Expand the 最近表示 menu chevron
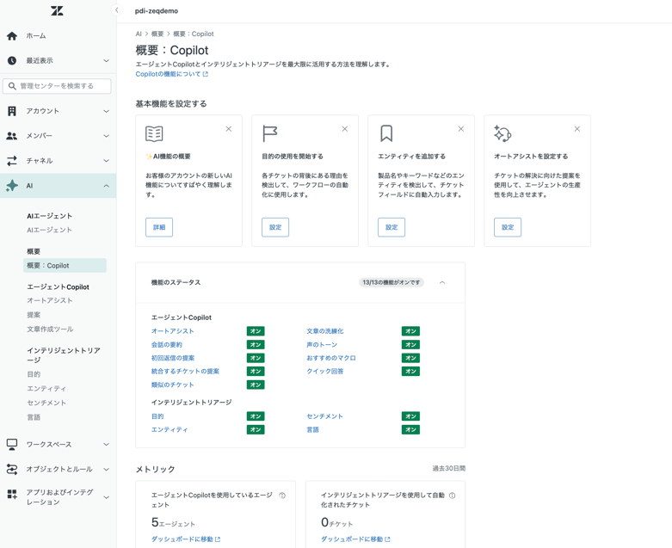 [x=107, y=61]
